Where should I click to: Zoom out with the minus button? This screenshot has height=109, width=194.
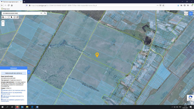(3, 25)
